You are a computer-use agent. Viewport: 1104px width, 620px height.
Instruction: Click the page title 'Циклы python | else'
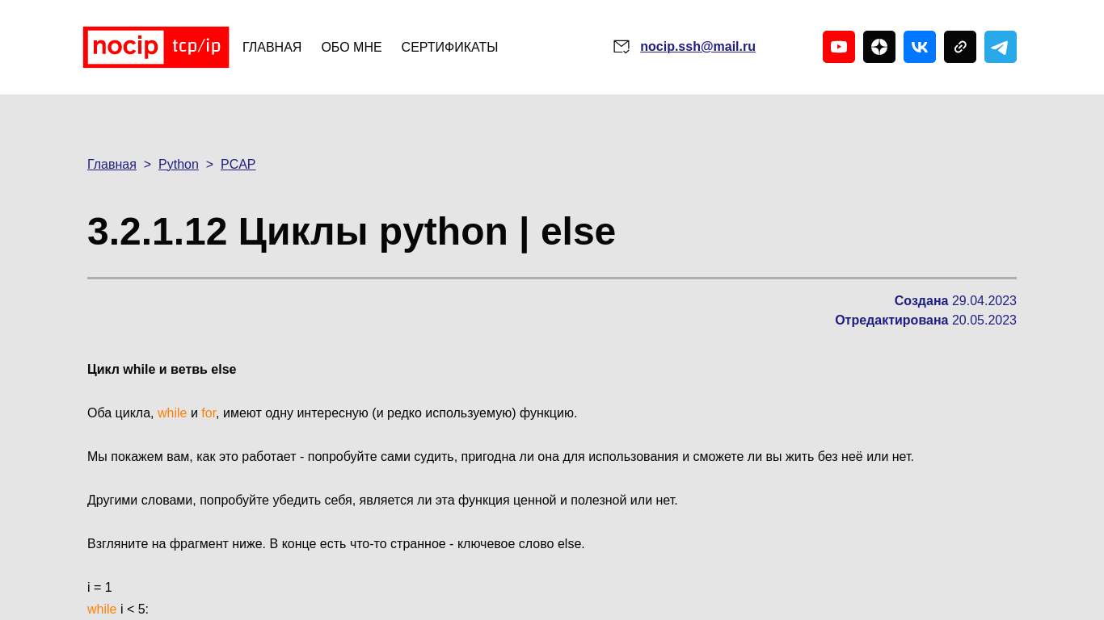351,232
